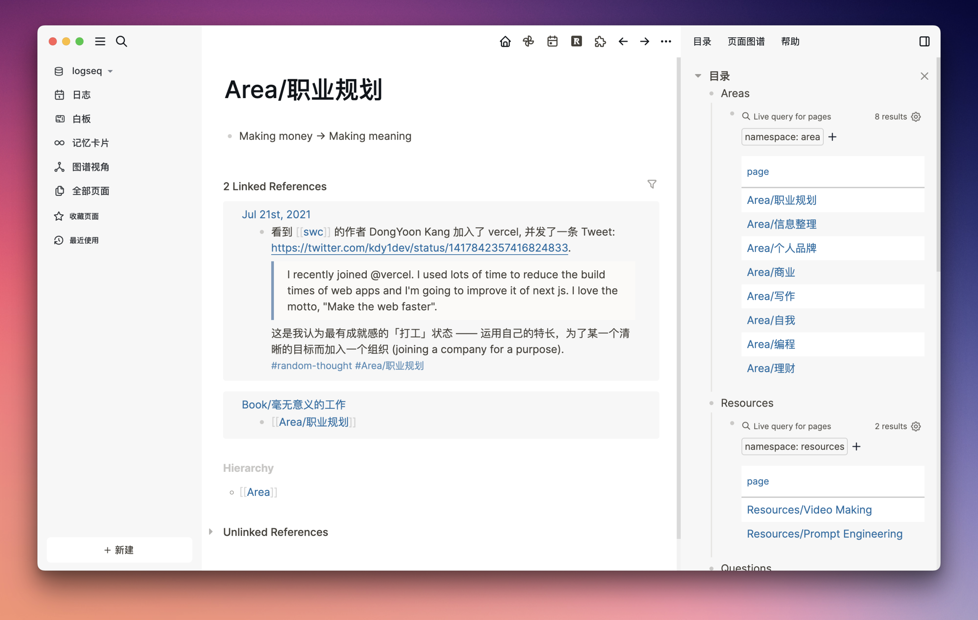
Task: Click the pinwheel toolbar icon
Action: point(528,41)
